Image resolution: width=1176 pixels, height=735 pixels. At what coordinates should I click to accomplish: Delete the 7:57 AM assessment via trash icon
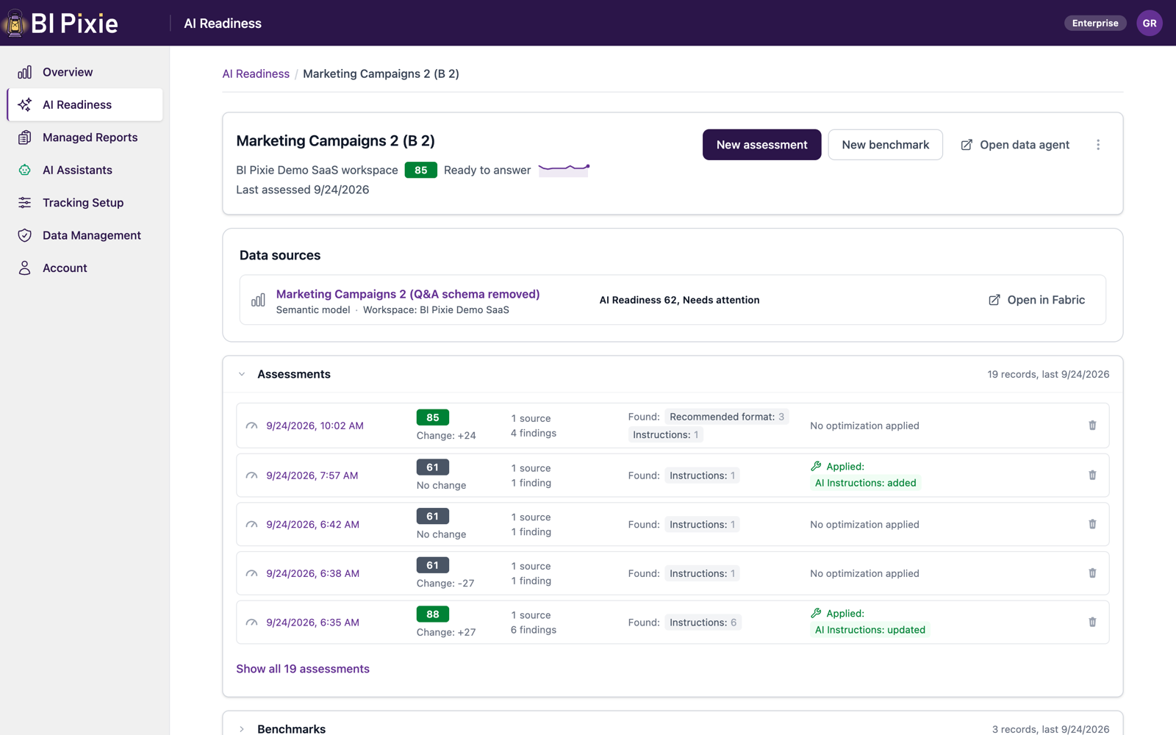pos(1092,476)
